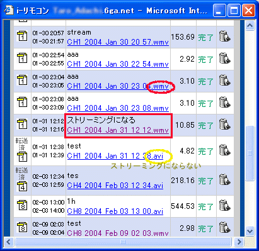Click the Internet Explorer icon in title bar

[x=9, y=10]
